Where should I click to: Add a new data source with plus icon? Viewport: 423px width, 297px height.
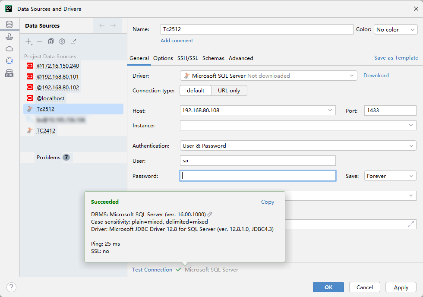(x=28, y=41)
